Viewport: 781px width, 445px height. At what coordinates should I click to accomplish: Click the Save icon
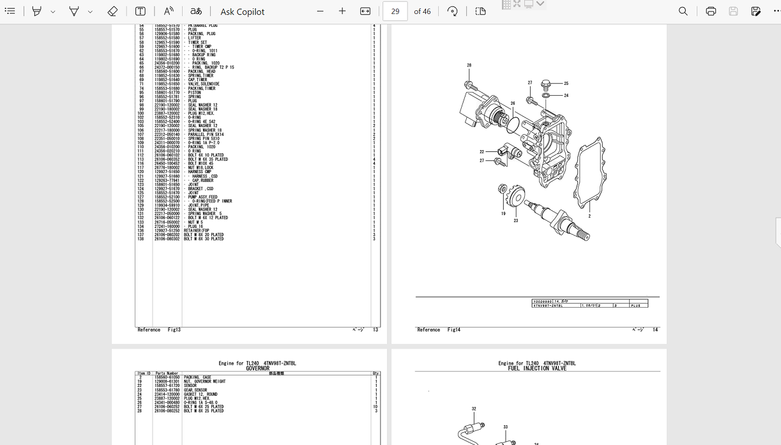click(733, 11)
